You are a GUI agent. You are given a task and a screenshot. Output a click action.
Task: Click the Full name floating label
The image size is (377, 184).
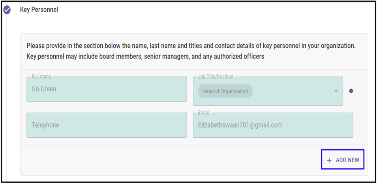click(x=41, y=77)
